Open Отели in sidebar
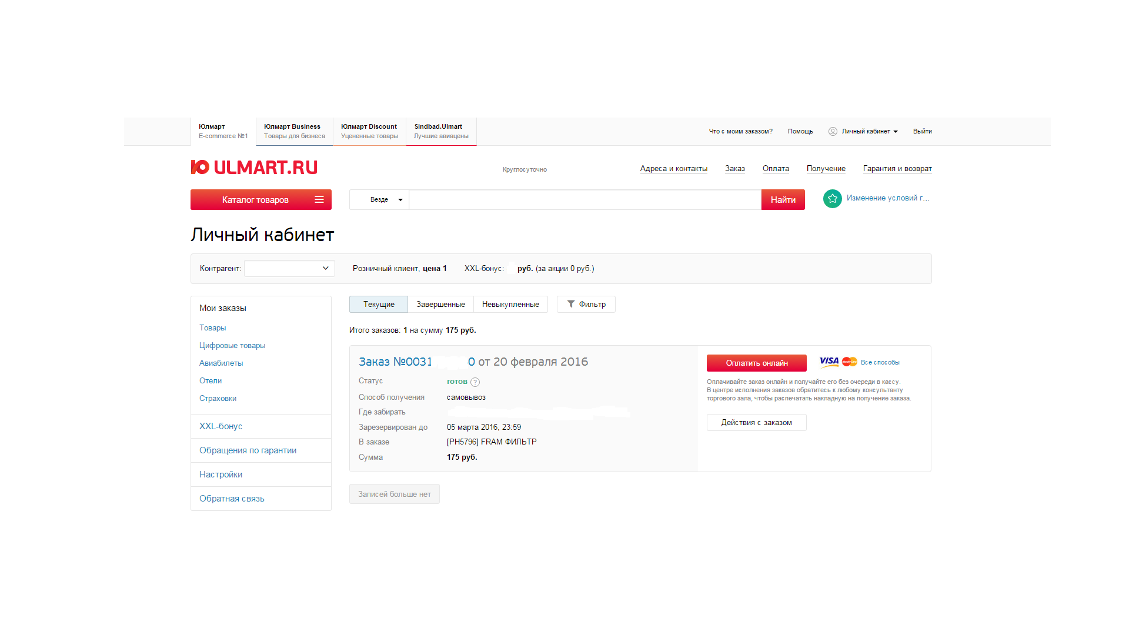The image size is (1129, 635). pyautogui.click(x=211, y=380)
